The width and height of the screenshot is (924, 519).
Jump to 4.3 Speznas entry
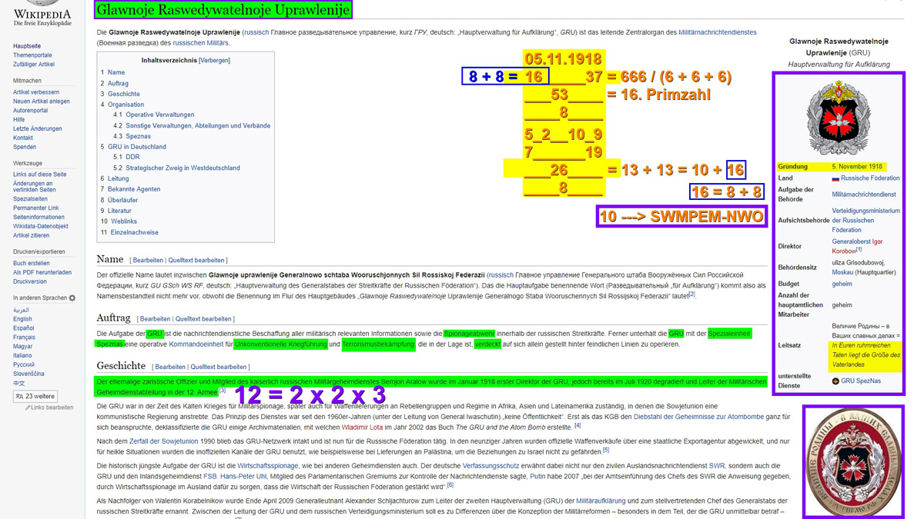click(x=132, y=136)
